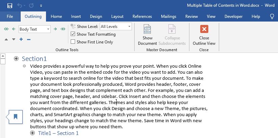Click Close Outline View button

204,35
